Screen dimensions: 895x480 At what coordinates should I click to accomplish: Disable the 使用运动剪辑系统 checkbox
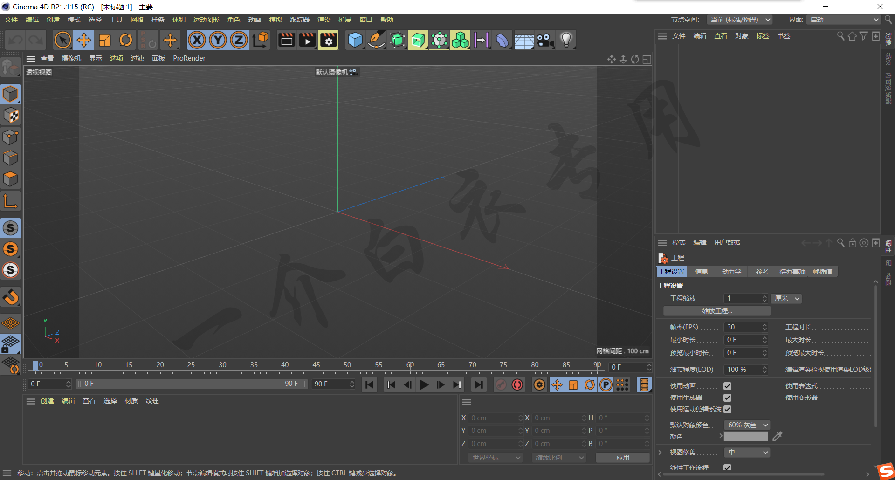point(727,409)
